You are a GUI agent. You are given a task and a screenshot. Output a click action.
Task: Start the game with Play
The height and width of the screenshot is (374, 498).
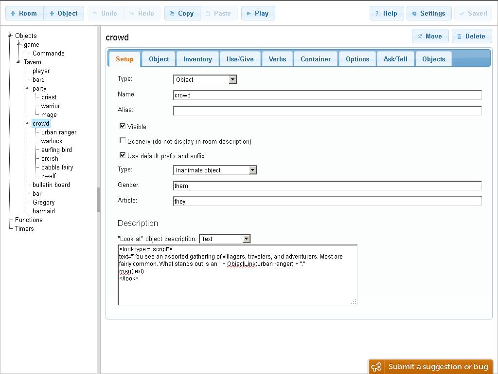[x=258, y=13]
